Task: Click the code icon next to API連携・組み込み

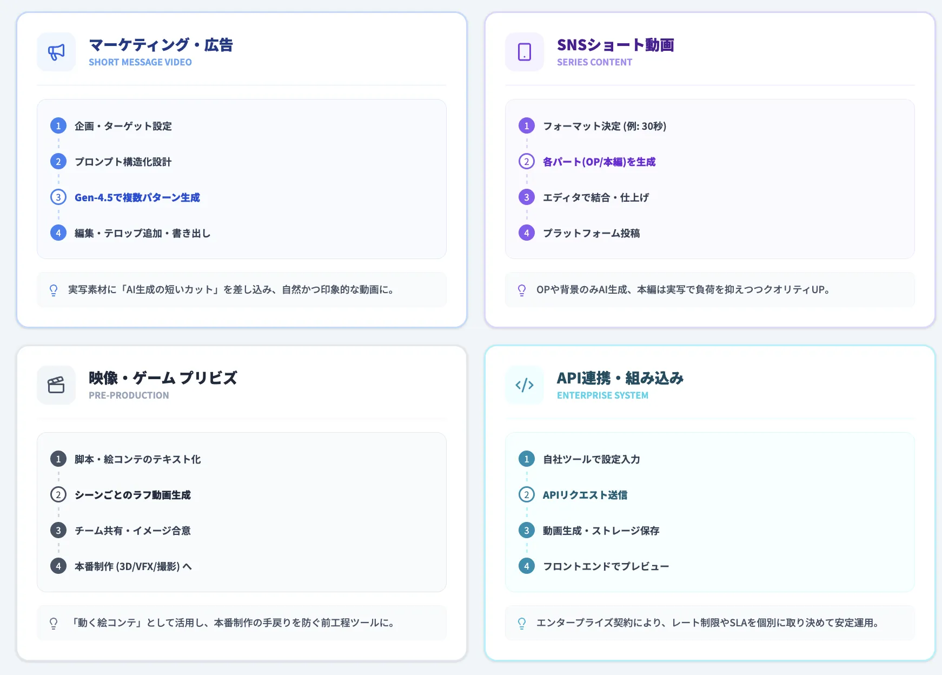Action: [524, 385]
